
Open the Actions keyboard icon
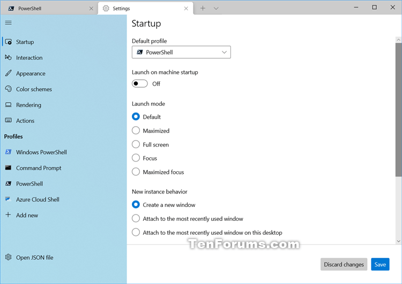pyautogui.click(x=8, y=120)
